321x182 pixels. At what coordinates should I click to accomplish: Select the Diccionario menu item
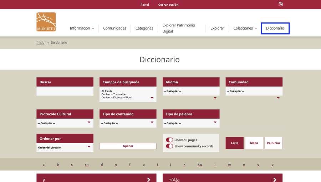pyautogui.click(x=275, y=28)
